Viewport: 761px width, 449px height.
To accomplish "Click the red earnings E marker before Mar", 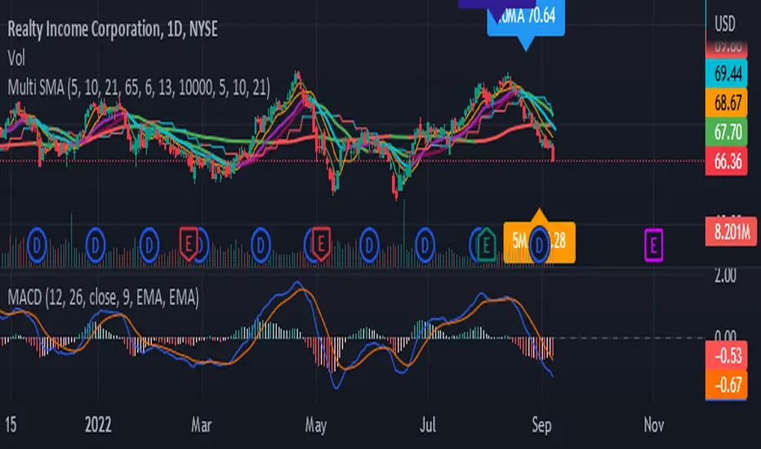I will [x=189, y=244].
